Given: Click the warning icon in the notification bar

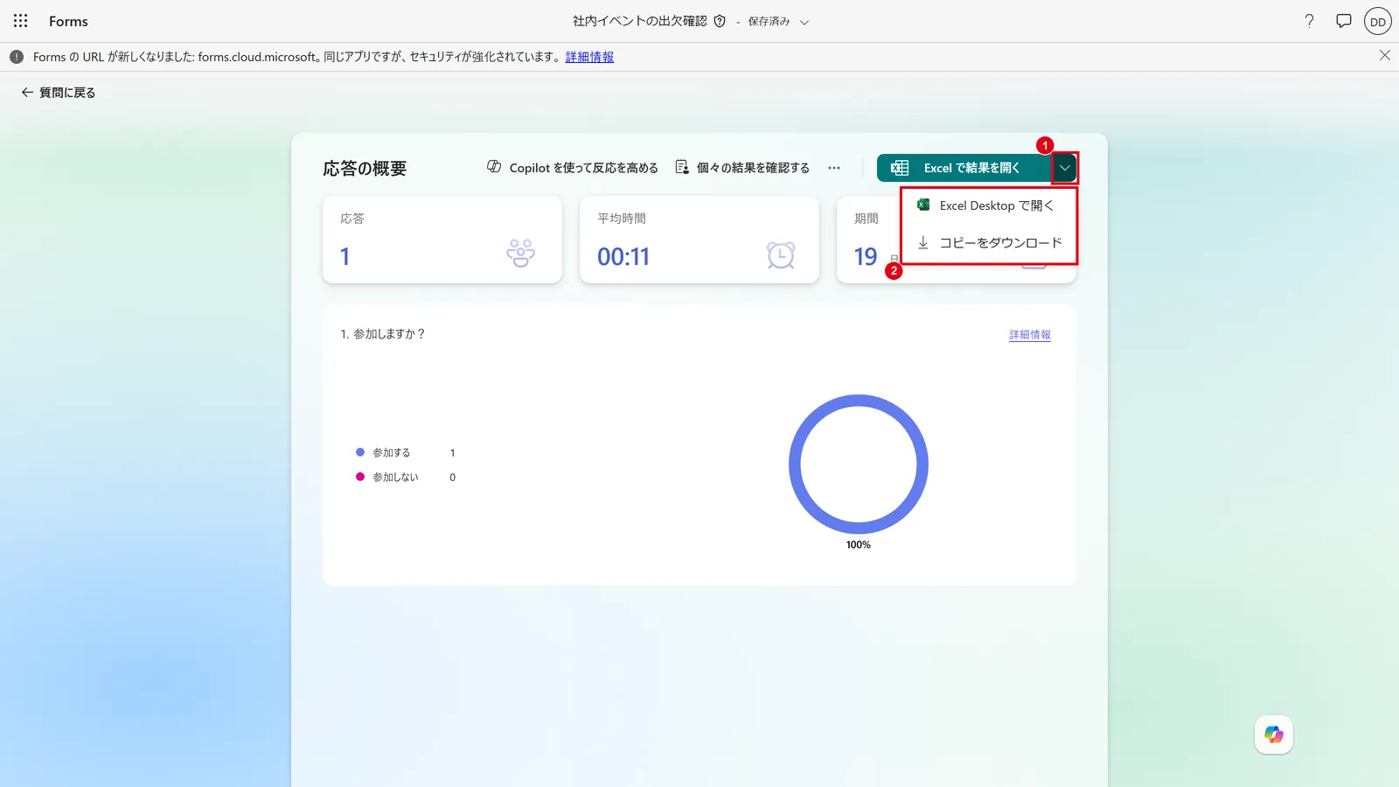Looking at the screenshot, I should (x=17, y=57).
